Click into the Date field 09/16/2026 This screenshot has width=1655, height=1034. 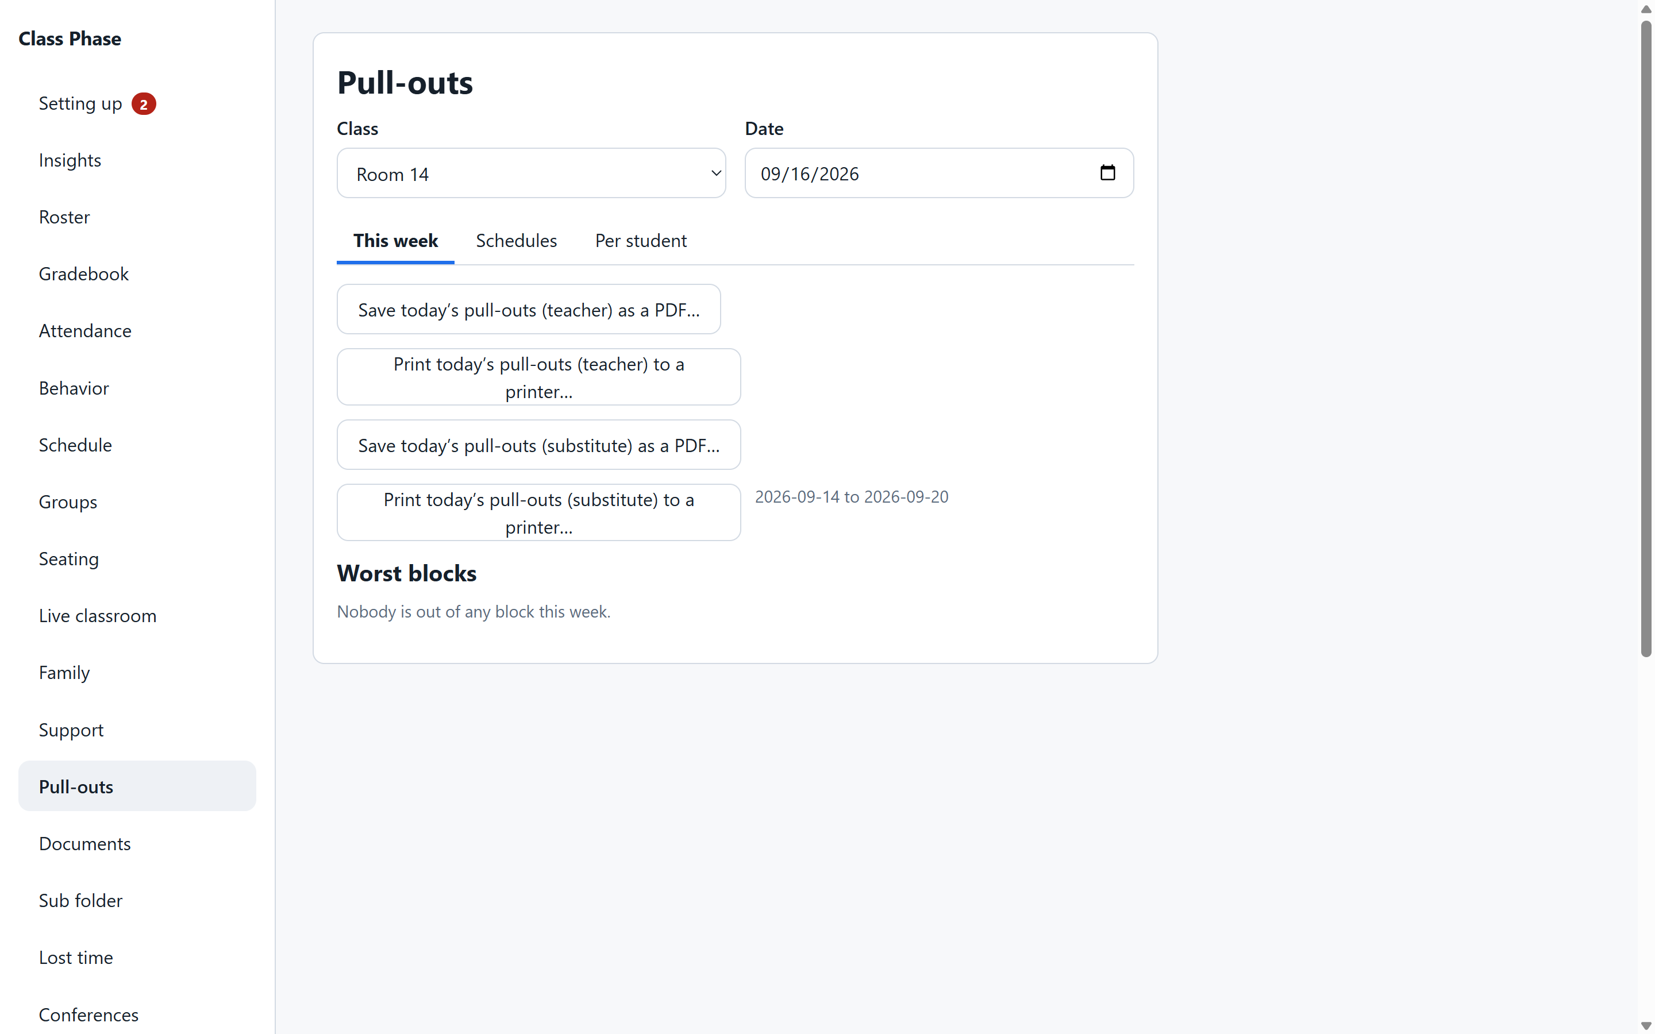(x=938, y=173)
